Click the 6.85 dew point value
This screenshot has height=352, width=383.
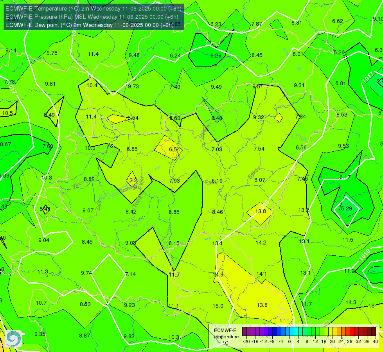click(x=132, y=149)
